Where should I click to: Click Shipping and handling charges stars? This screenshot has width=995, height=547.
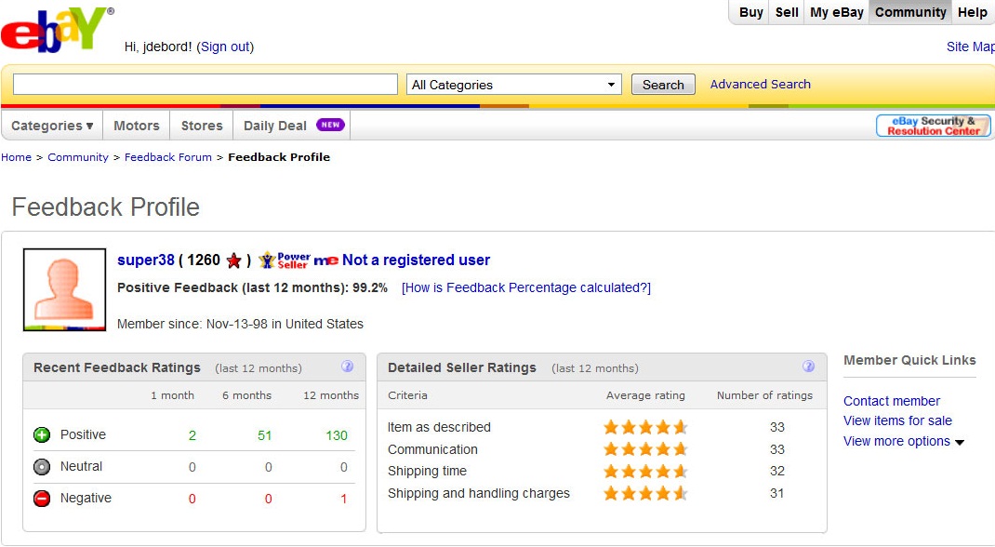pyautogui.click(x=645, y=493)
